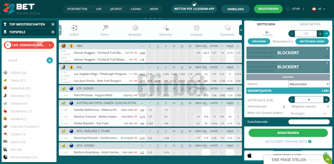334x164 pixels.
Task: Pick the Eishockey icon in carousel
Action: tap(166, 28)
